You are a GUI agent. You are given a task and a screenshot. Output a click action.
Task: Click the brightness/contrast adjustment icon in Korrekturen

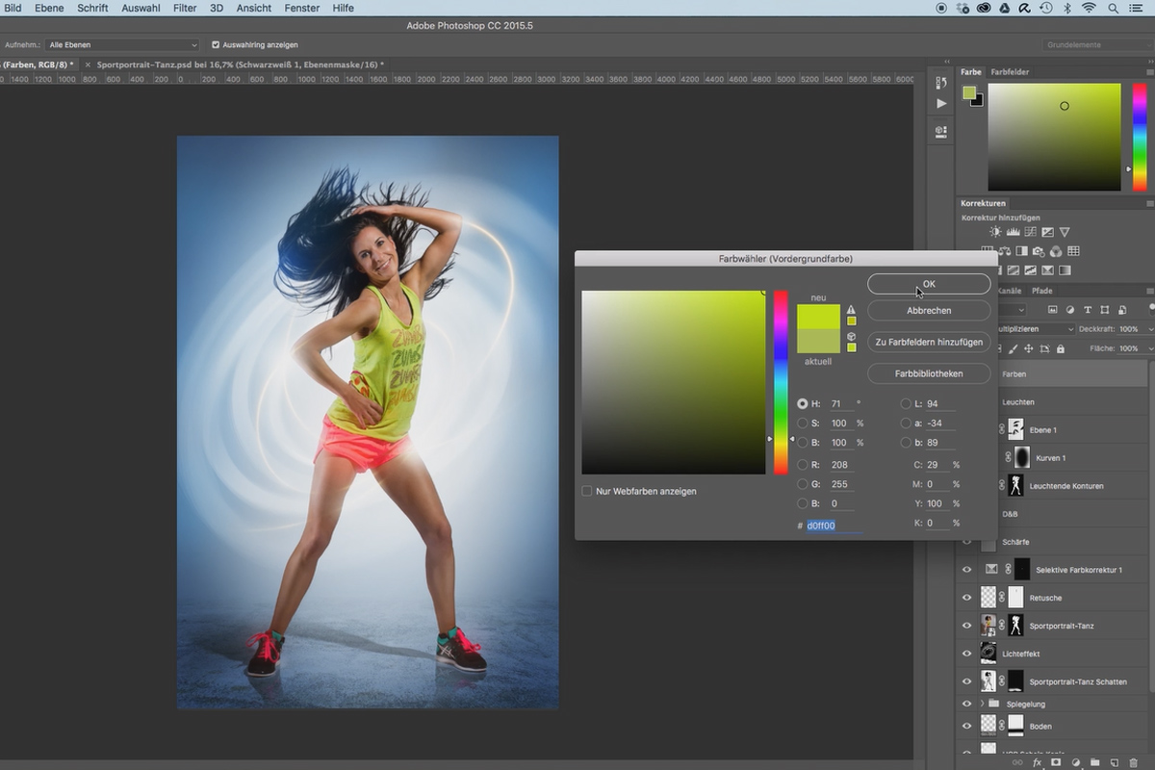tap(995, 232)
